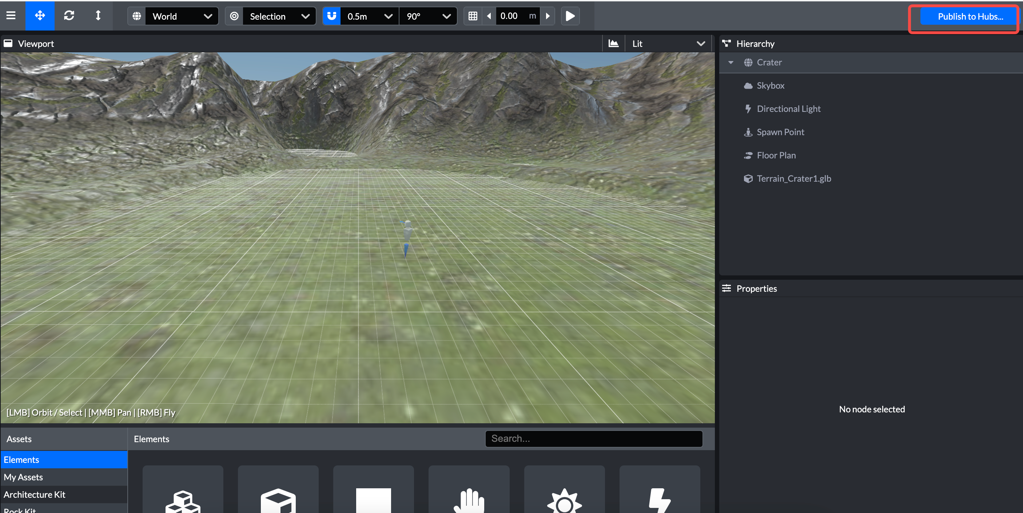Select the Rotate tool
The image size is (1023, 513).
69,16
